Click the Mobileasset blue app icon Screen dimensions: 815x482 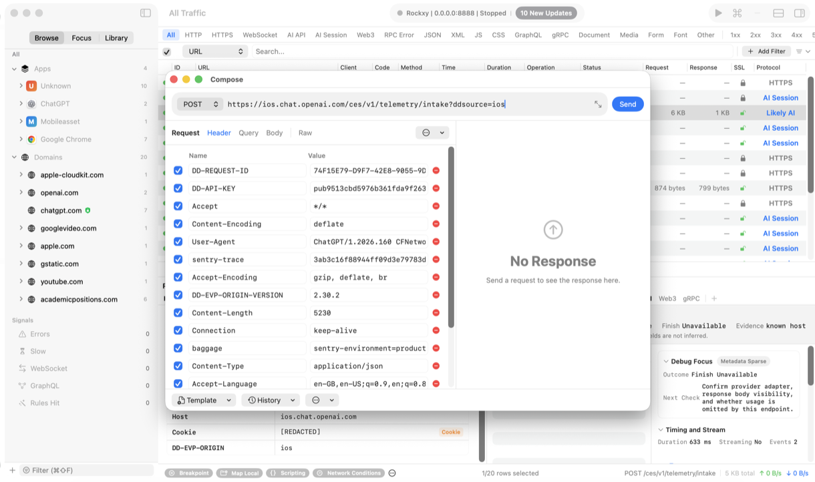click(x=31, y=122)
